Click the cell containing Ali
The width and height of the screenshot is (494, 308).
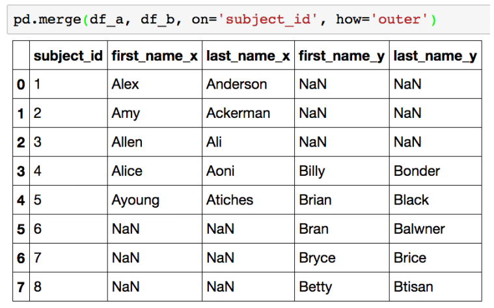click(x=248, y=142)
